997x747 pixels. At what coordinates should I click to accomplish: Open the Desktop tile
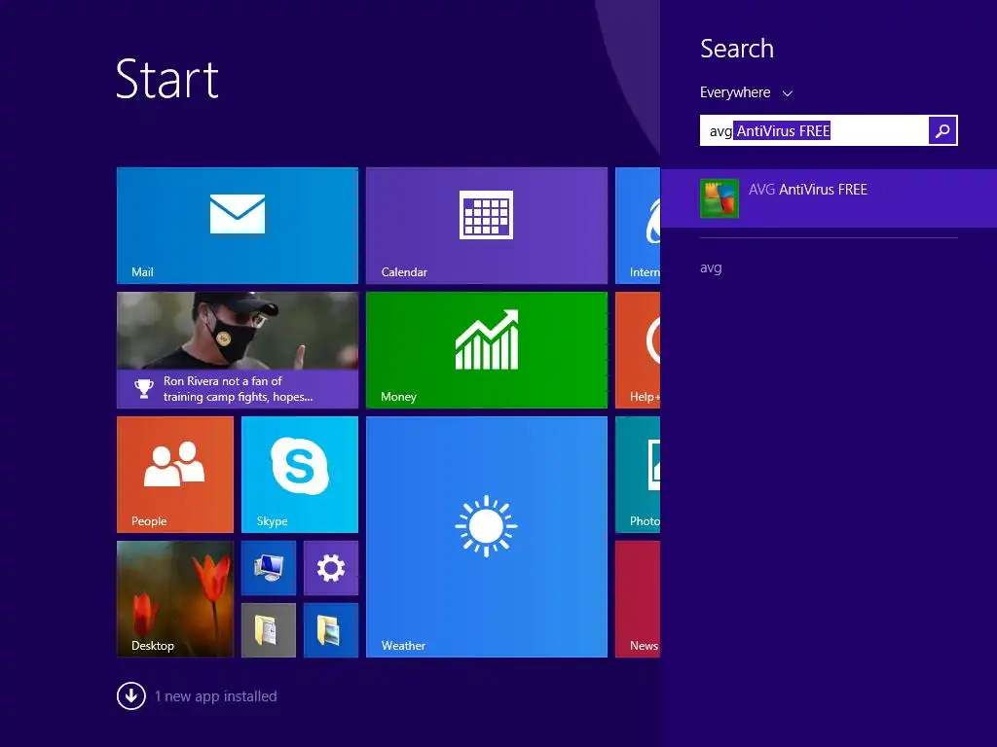click(175, 599)
